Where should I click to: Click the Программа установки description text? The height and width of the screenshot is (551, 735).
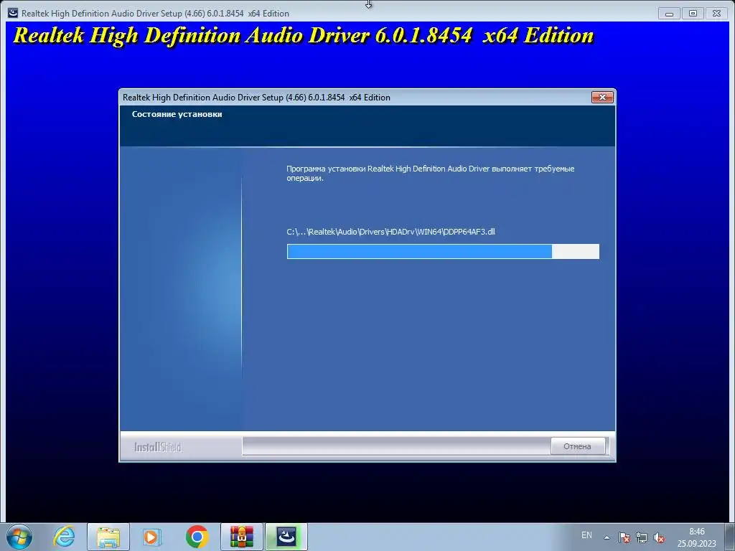(431, 173)
